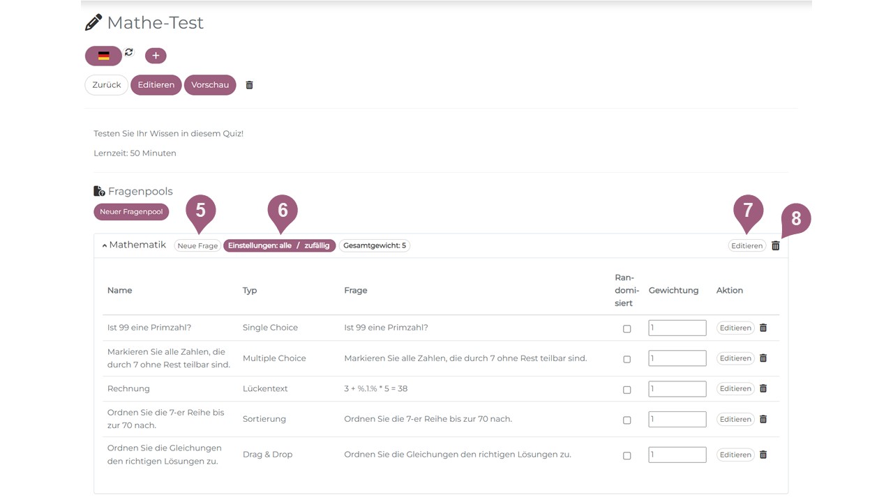Image resolution: width=893 pixels, height=502 pixels.
Task: Add new language with plus button
Action: click(156, 56)
